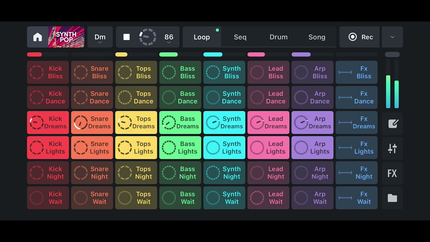Trigger the Bass Lights pad
Screen dimensions: 430x242
(180, 148)
